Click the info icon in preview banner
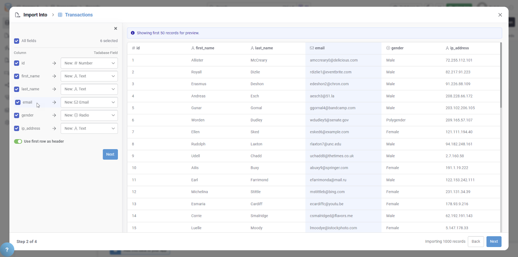The height and width of the screenshot is (257, 518). click(x=133, y=33)
